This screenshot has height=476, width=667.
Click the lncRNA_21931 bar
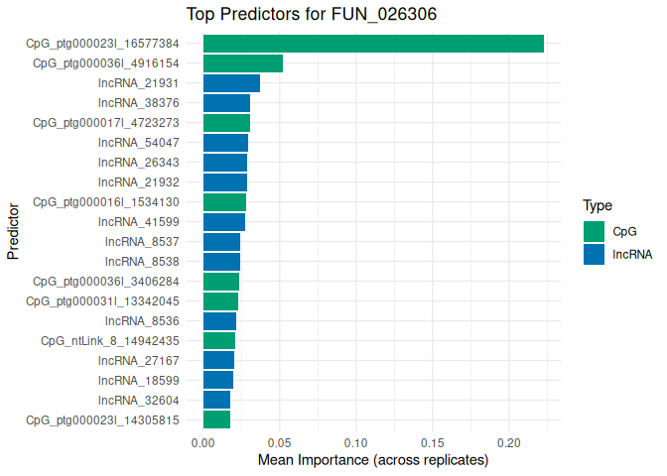tap(231, 83)
